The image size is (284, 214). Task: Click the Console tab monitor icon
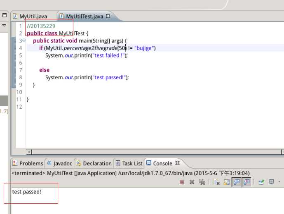[149, 163]
